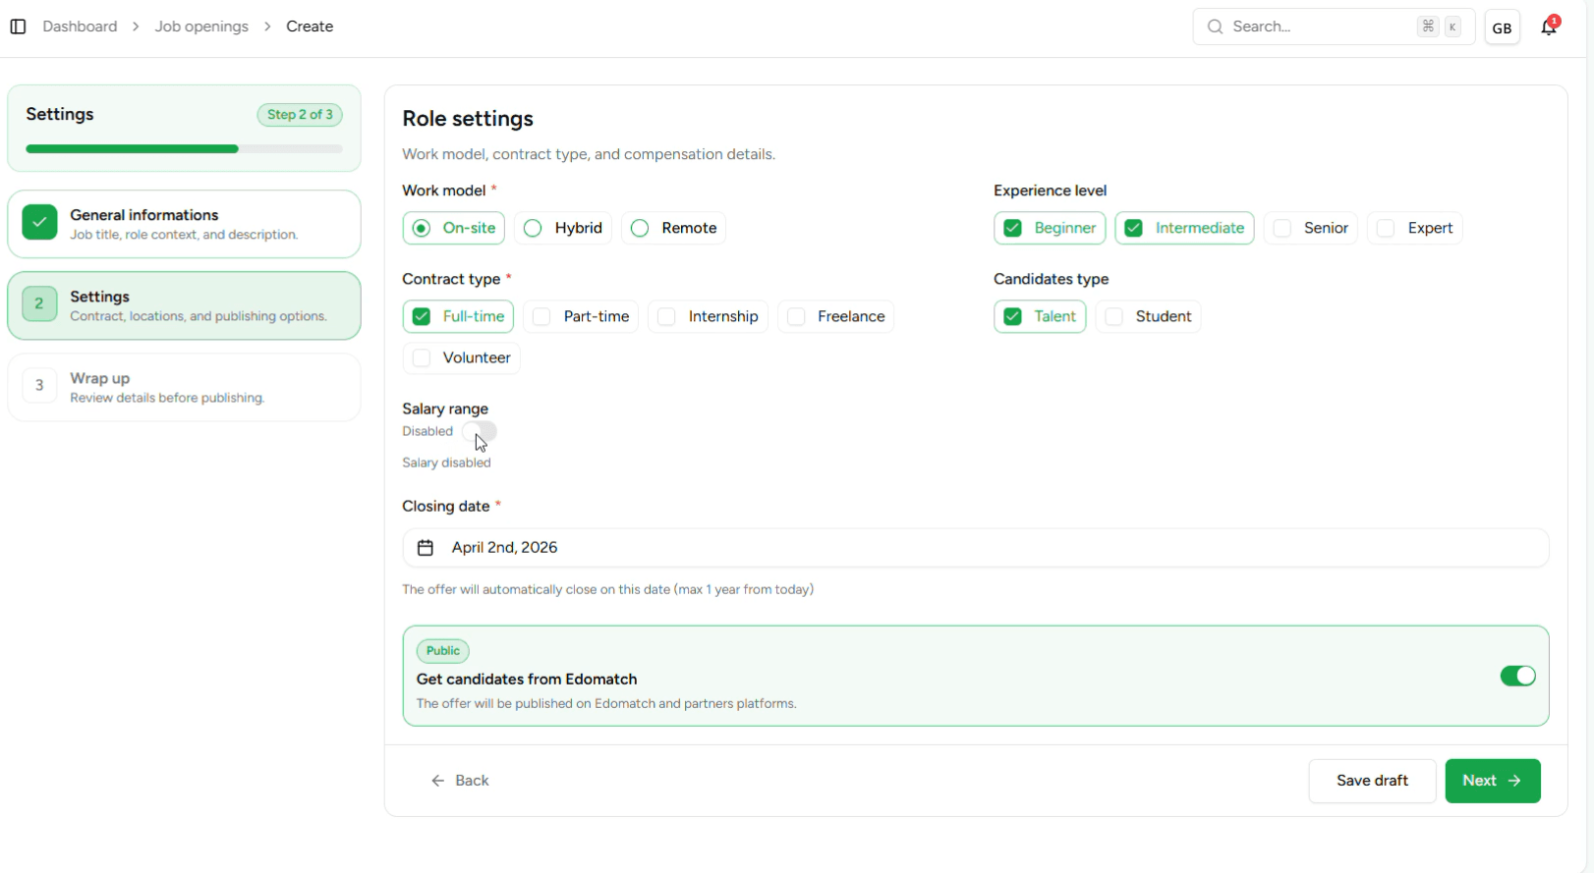Click the step 2 Settings number badge
The width and height of the screenshot is (1594, 873).
point(39,304)
